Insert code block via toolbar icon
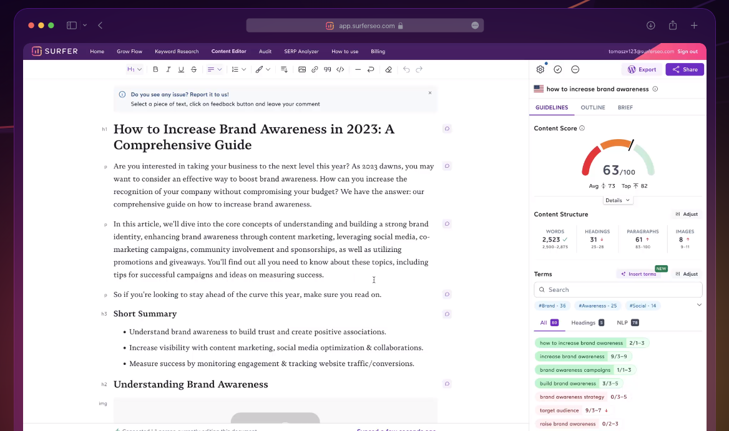This screenshot has width=729, height=431. 340,70
